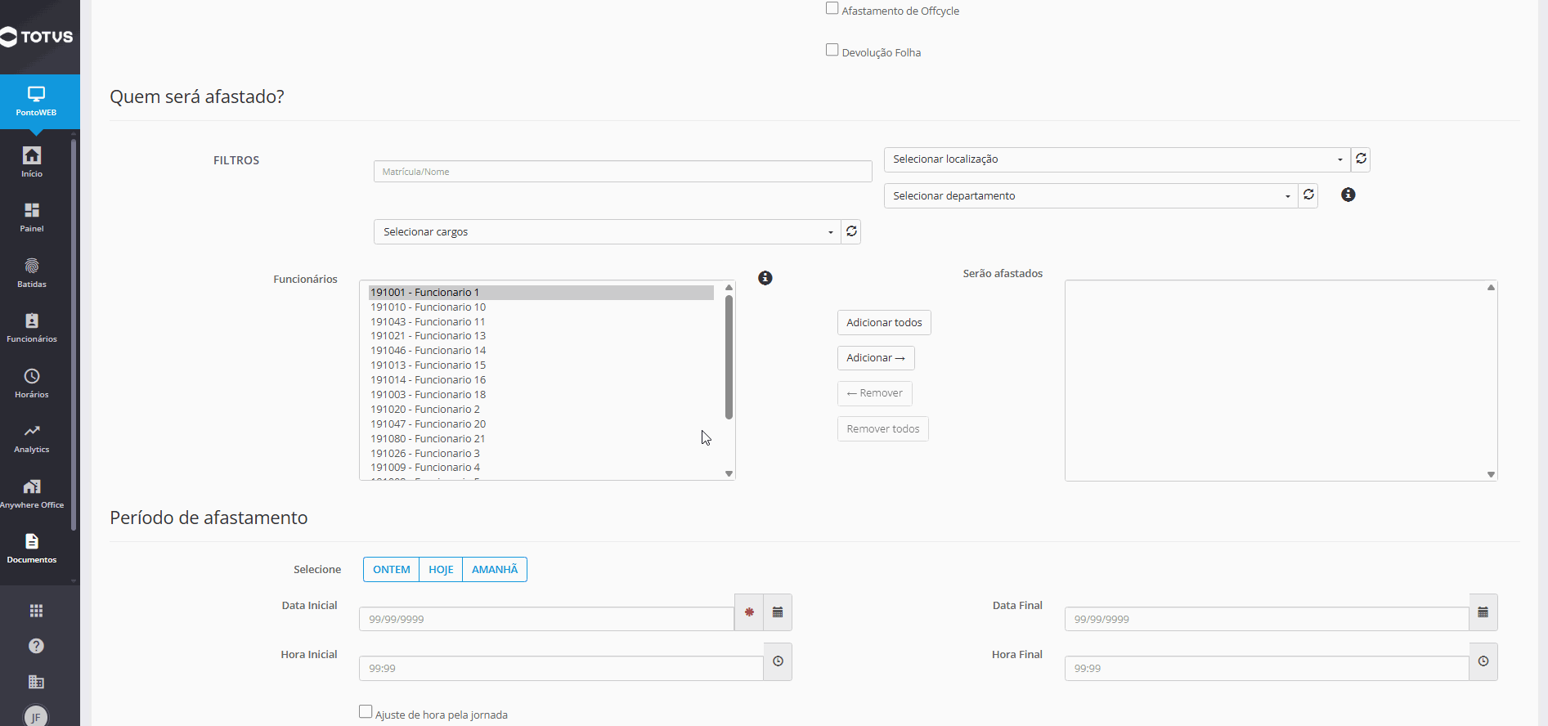Viewport: 1548px width, 726px height.
Task: Select 191043 - Funcionario 11
Action: point(541,322)
